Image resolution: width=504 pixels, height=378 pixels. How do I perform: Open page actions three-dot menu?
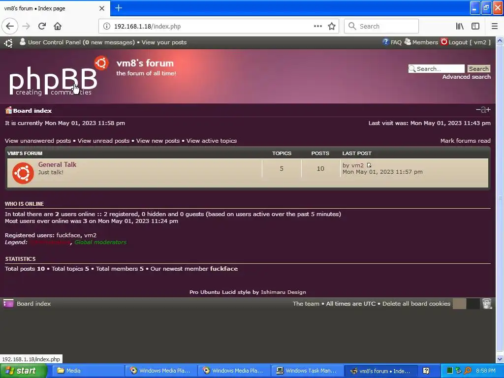coord(317,26)
